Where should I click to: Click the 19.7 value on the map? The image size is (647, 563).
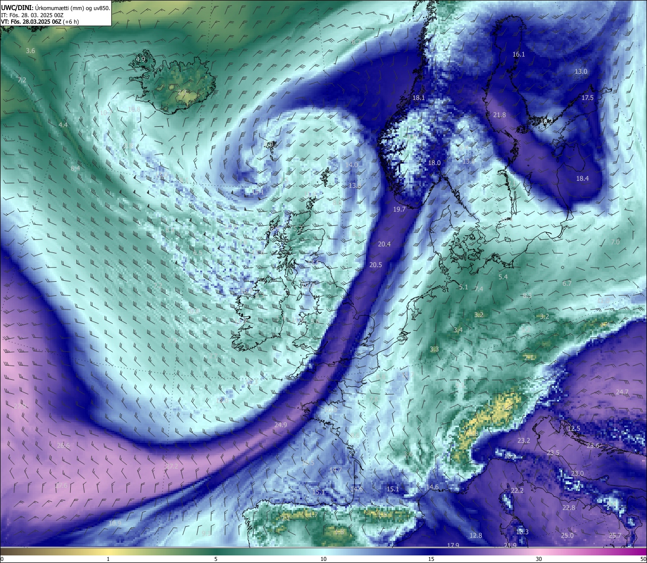[399, 209]
